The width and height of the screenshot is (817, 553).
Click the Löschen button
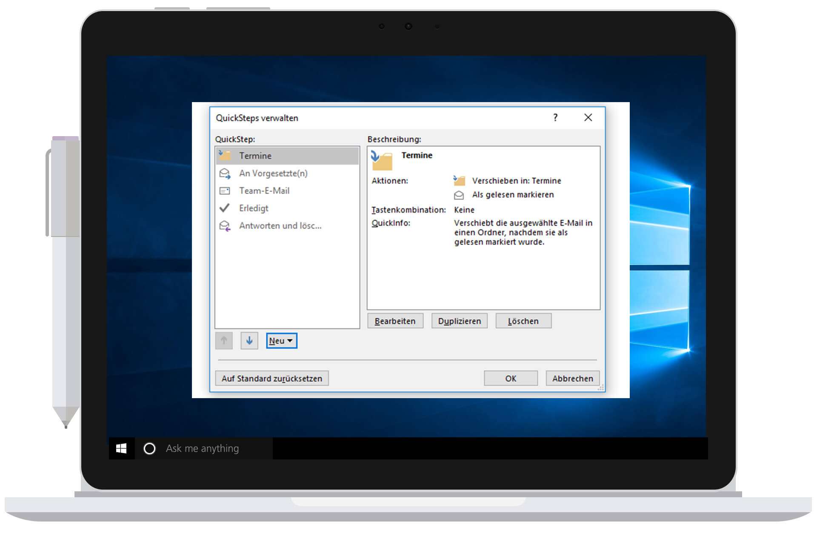coord(523,321)
